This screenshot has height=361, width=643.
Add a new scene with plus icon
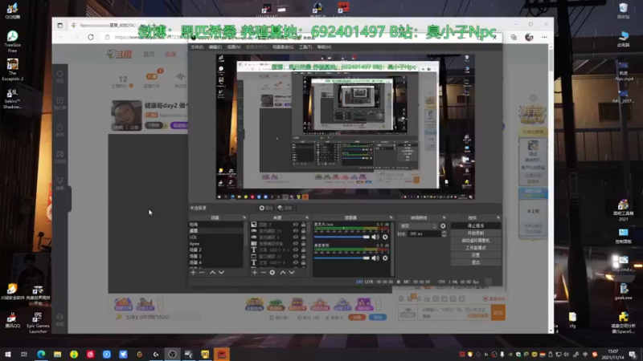(193, 273)
